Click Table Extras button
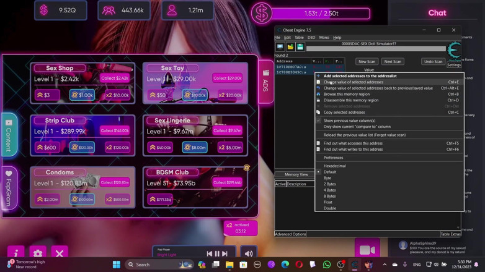This screenshot has width=485, height=272. click(x=451, y=234)
